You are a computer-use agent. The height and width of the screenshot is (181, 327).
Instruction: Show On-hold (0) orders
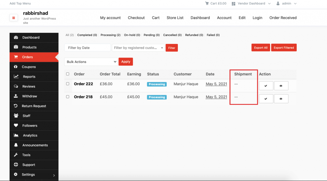click(132, 35)
